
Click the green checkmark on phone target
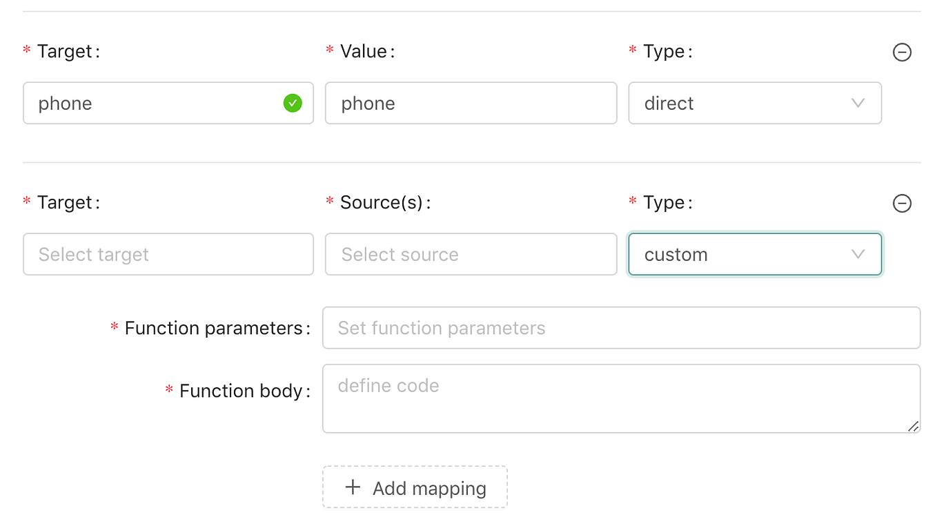[x=293, y=103]
